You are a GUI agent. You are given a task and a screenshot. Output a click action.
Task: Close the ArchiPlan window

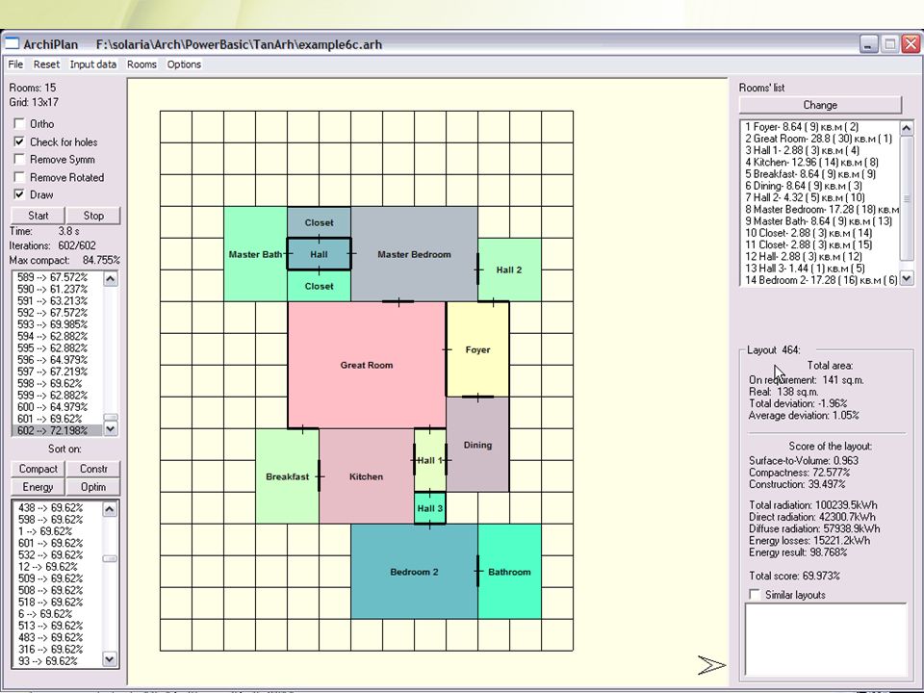911,44
